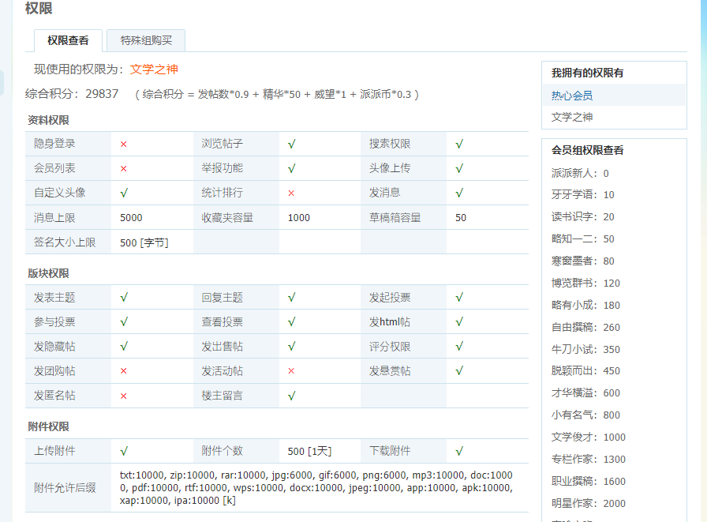Select the 权限查看 tab
This screenshot has height=522, width=707.
point(68,40)
